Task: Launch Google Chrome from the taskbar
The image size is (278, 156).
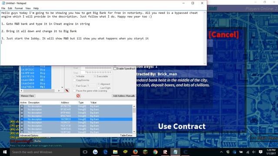Action: tap(156, 152)
